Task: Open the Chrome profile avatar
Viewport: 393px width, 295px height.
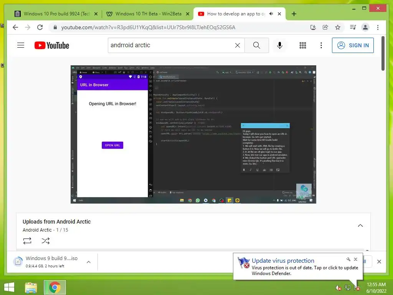Action: [365, 27]
